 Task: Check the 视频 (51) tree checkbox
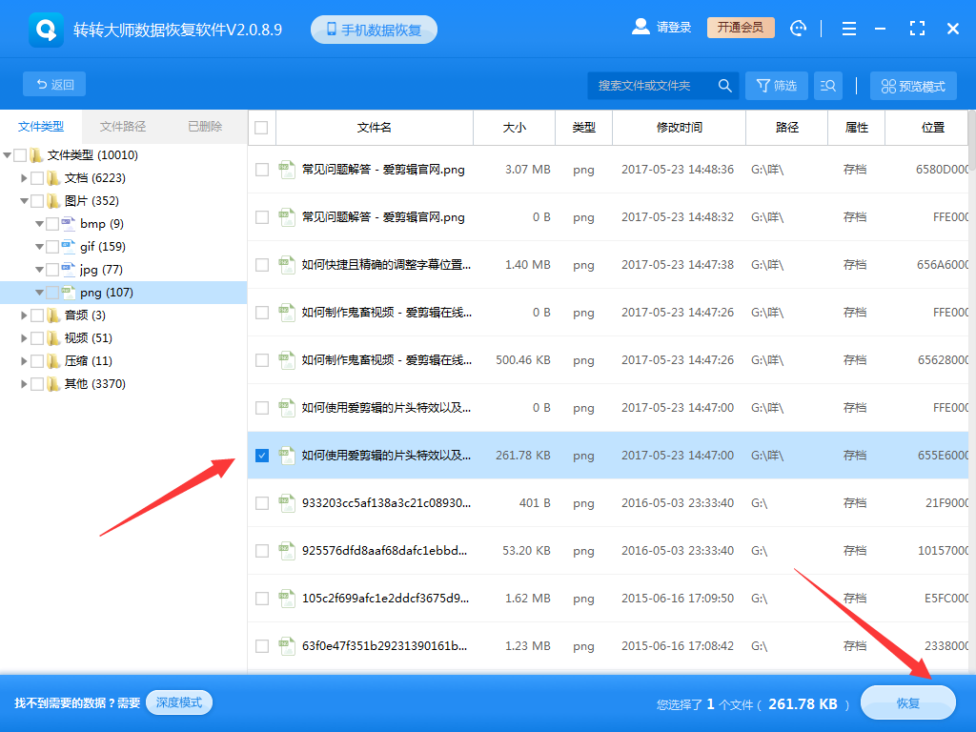pyautogui.click(x=37, y=338)
